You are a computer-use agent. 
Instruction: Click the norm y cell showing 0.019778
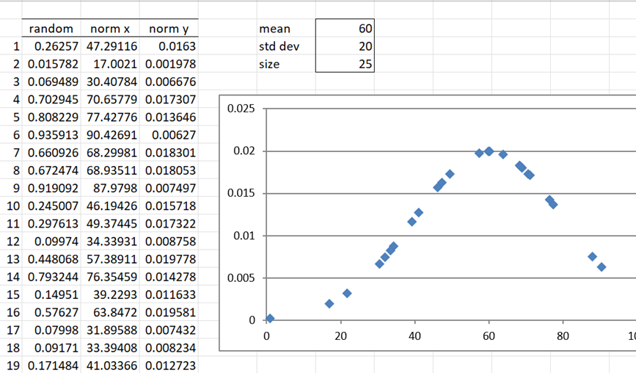click(x=168, y=258)
